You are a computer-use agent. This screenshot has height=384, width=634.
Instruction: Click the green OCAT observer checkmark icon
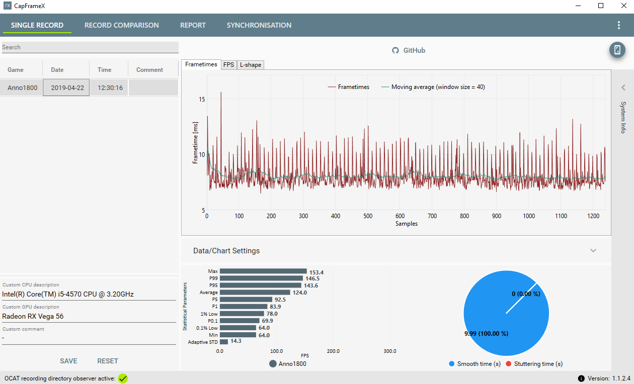pyautogui.click(x=123, y=378)
